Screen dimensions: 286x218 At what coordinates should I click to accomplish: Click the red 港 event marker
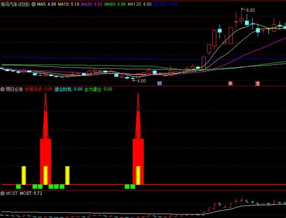(257, 83)
